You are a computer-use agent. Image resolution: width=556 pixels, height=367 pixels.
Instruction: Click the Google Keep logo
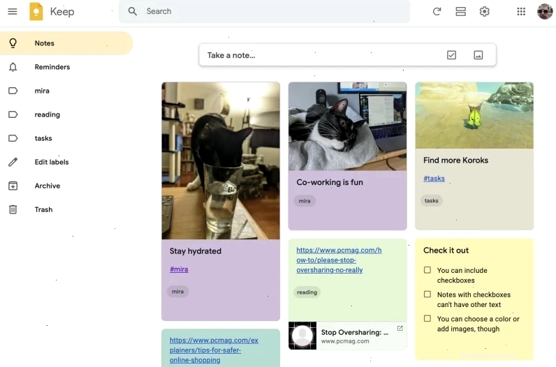click(36, 11)
